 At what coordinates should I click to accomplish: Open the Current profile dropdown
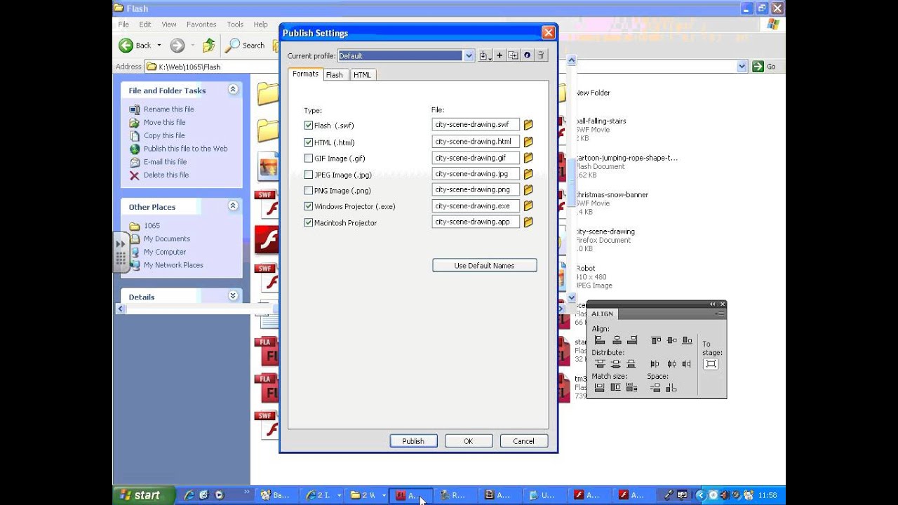click(x=469, y=55)
